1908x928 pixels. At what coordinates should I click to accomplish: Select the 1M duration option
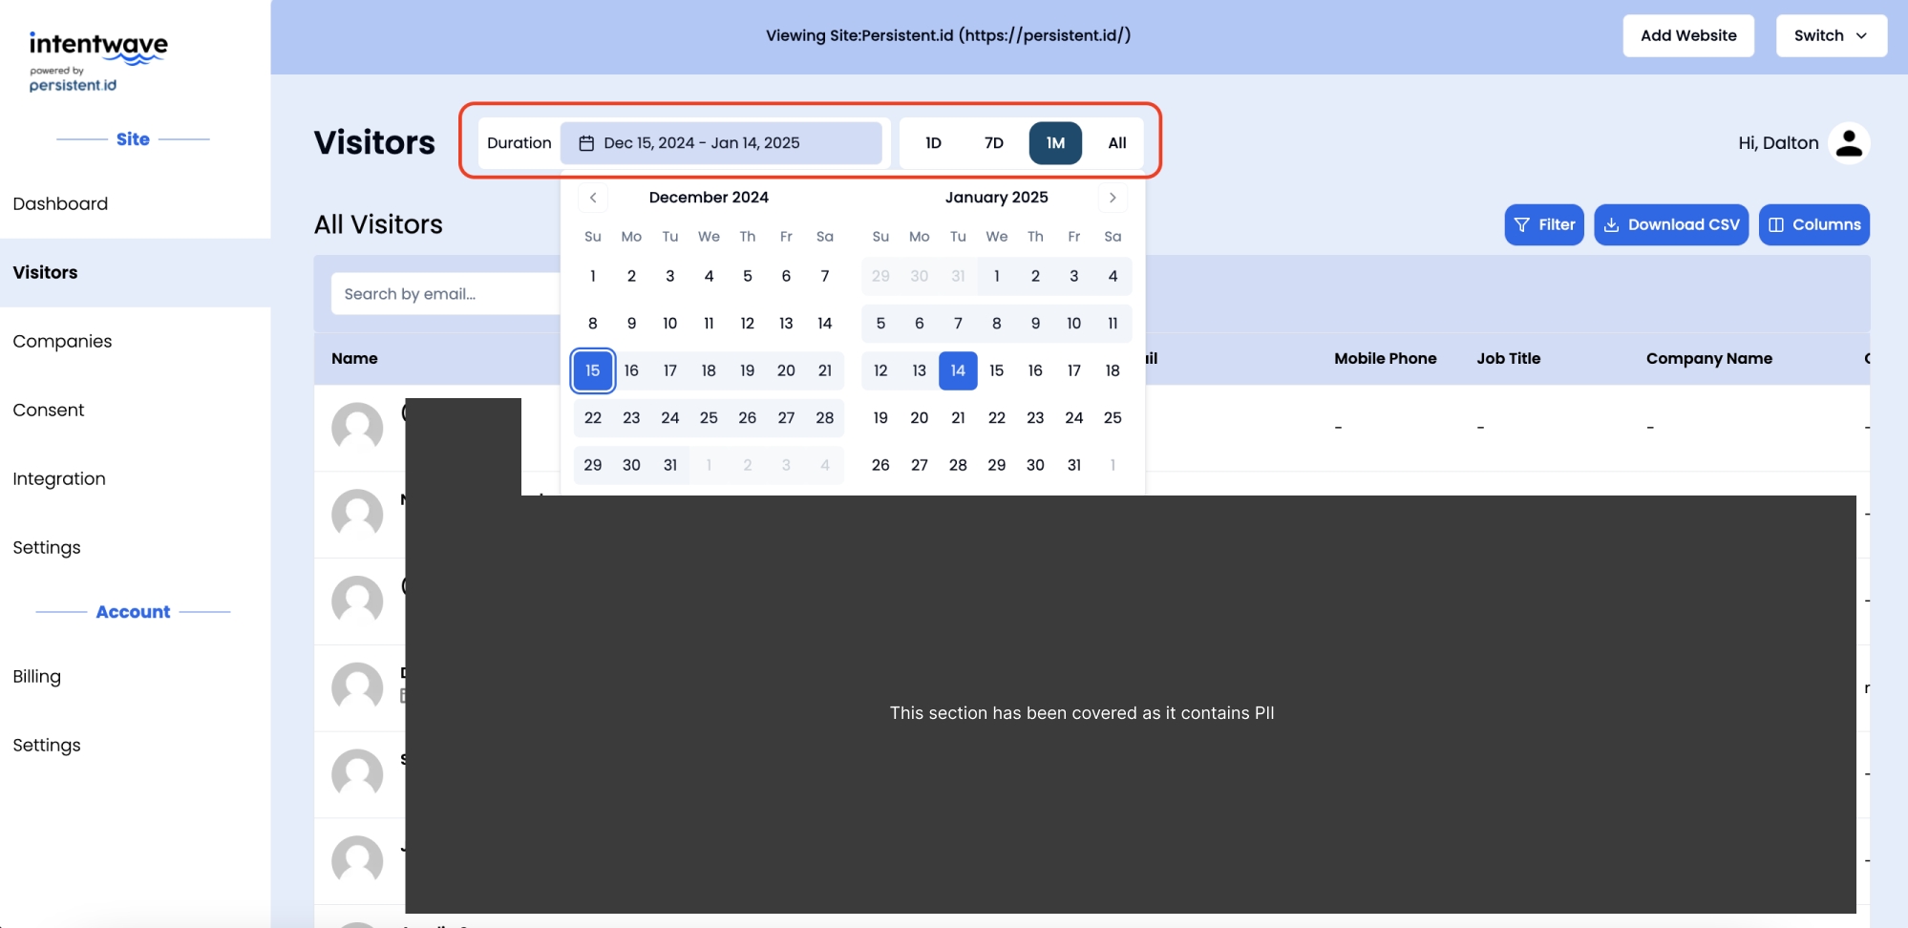click(x=1055, y=143)
